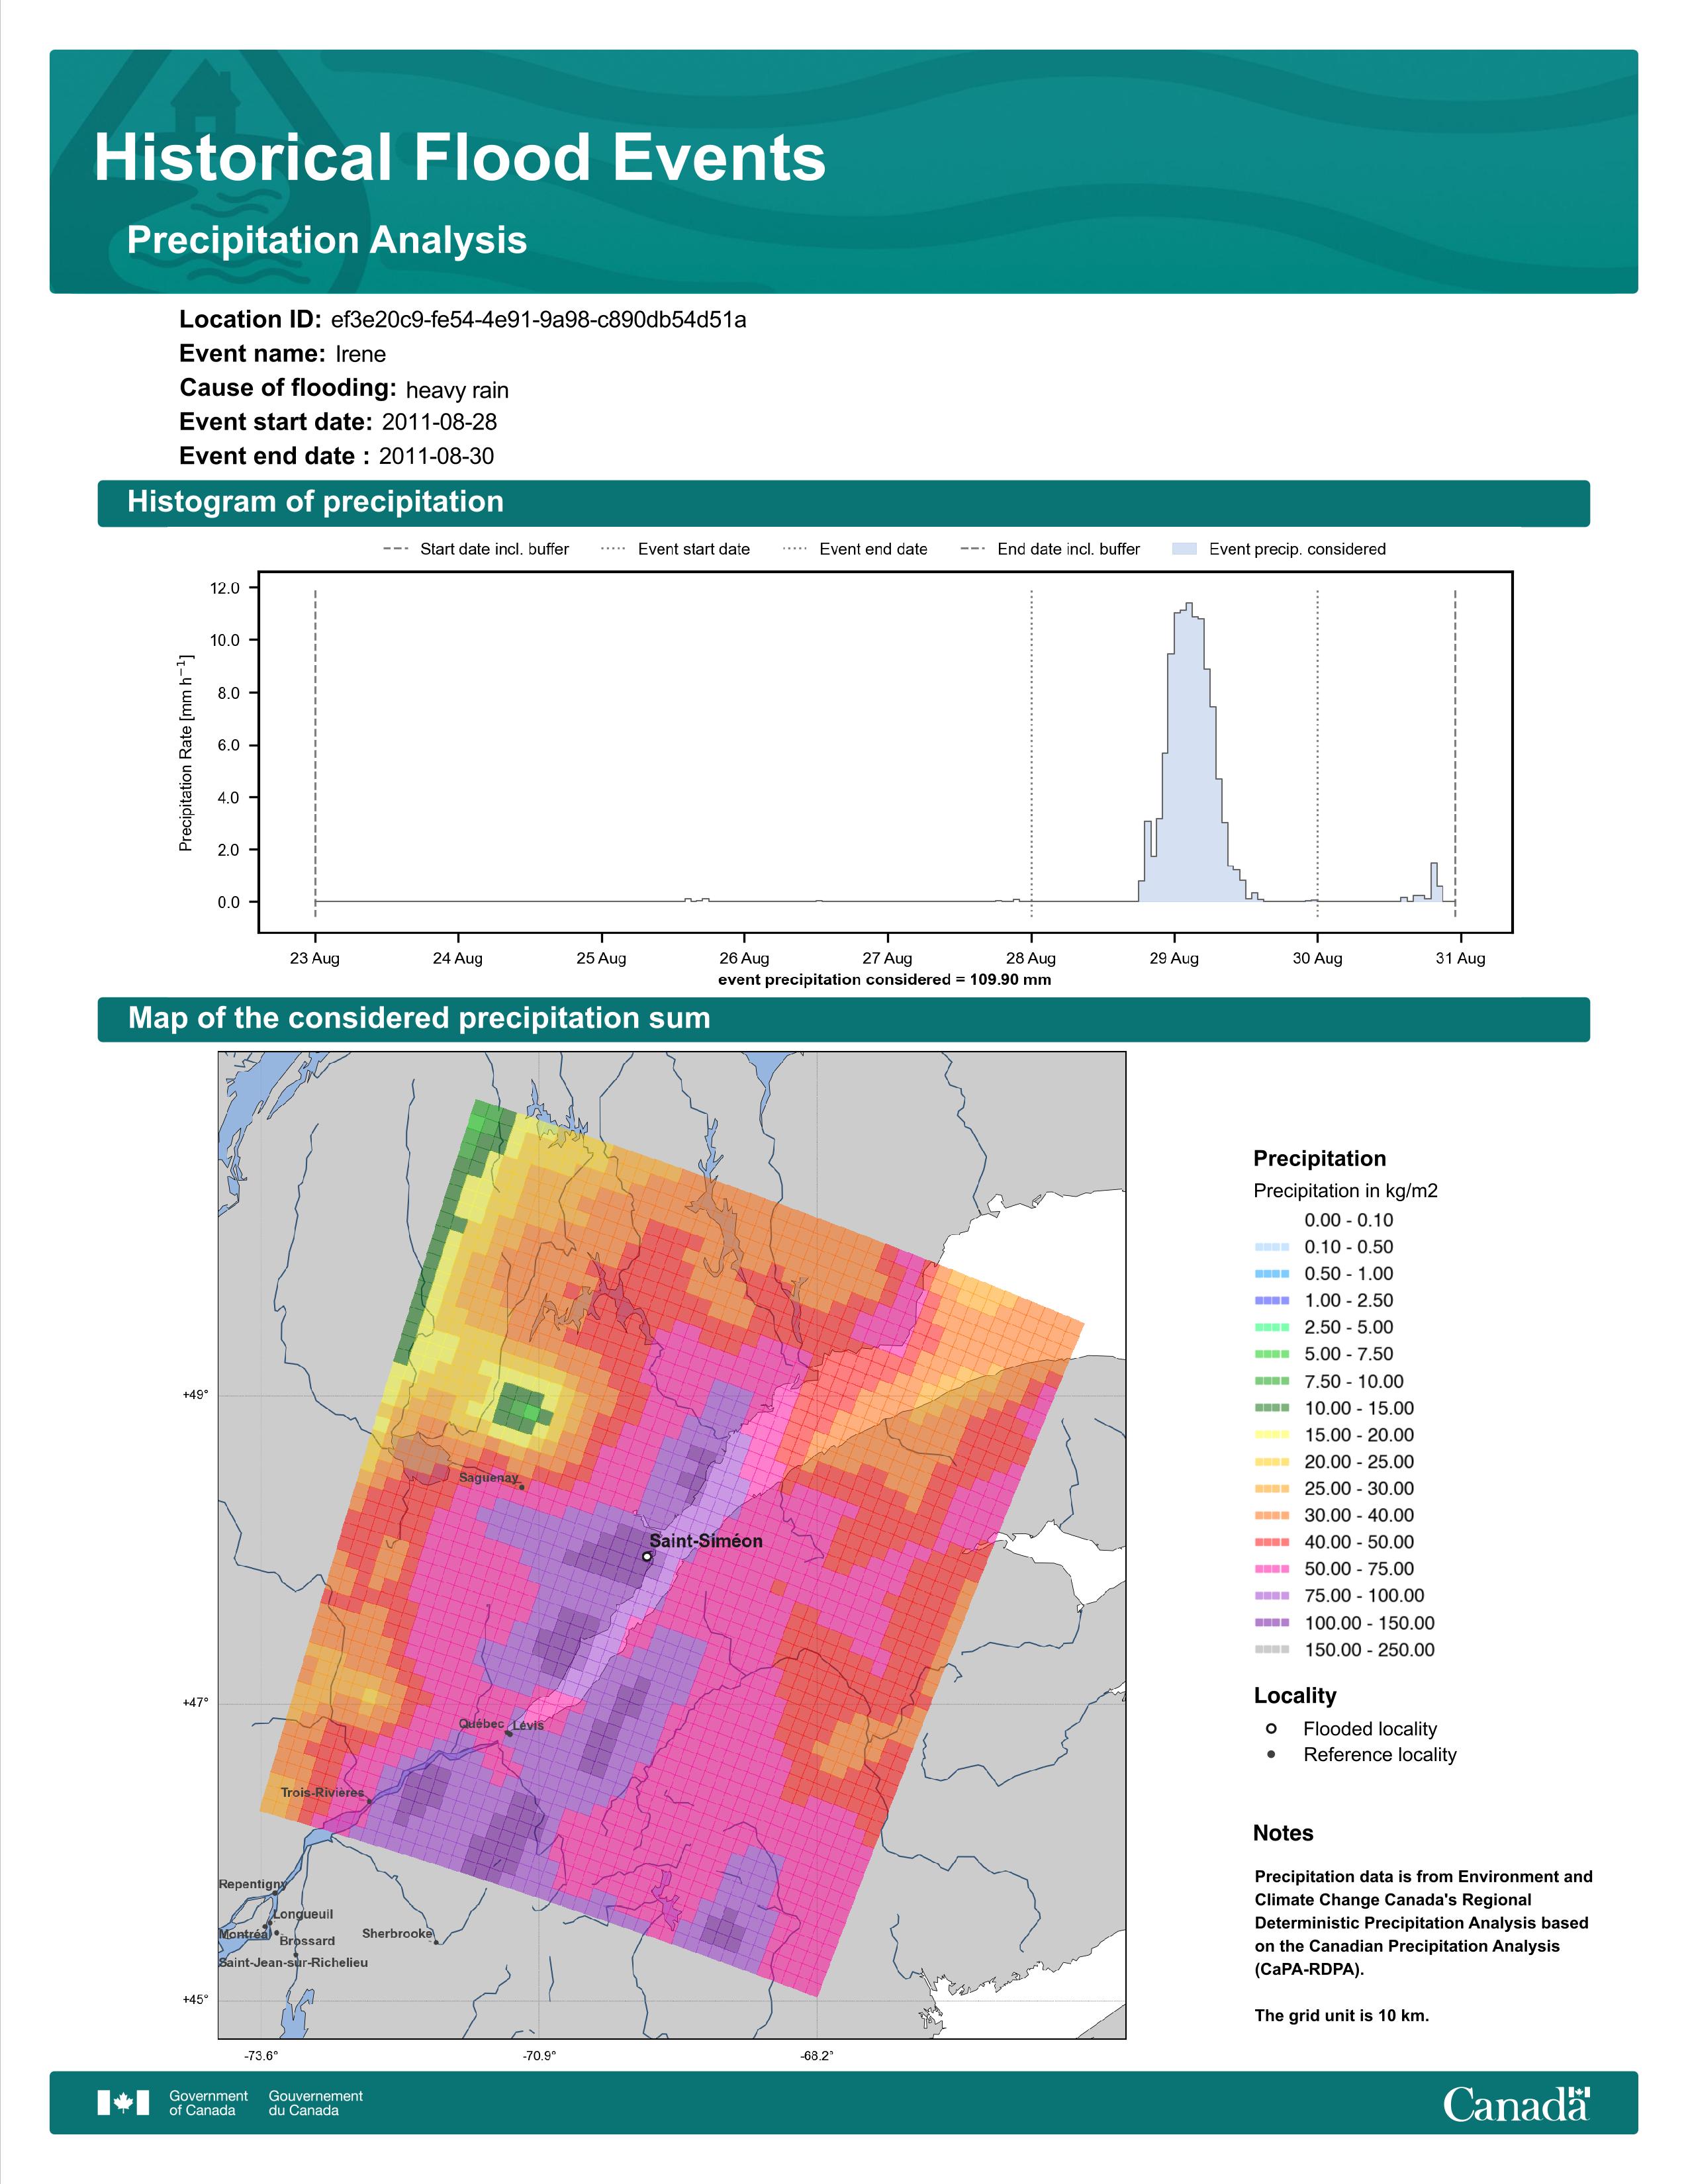
Task: Click the event precipitation considered = 109.90 mm caption
Action: pos(885,980)
